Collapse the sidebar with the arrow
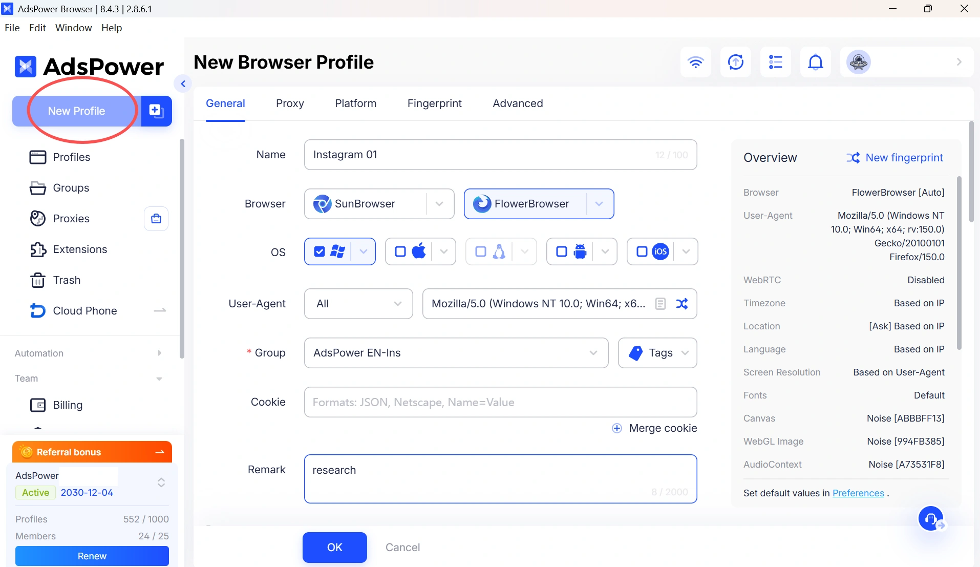Image resolution: width=980 pixels, height=567 pixels. pos(183,83)
